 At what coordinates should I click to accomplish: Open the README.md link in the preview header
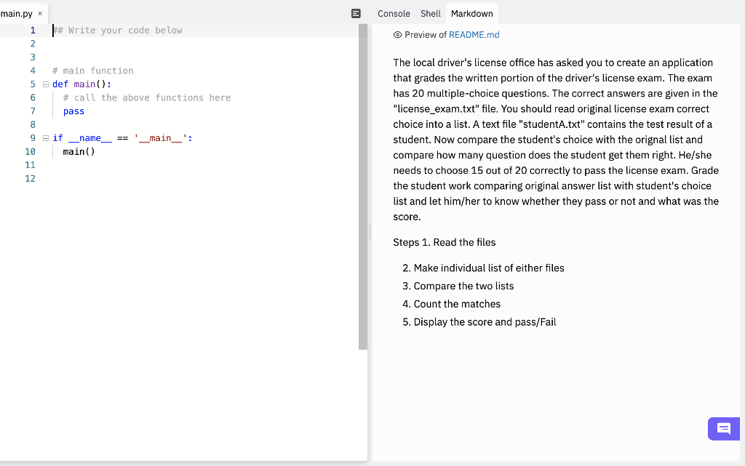472,34
